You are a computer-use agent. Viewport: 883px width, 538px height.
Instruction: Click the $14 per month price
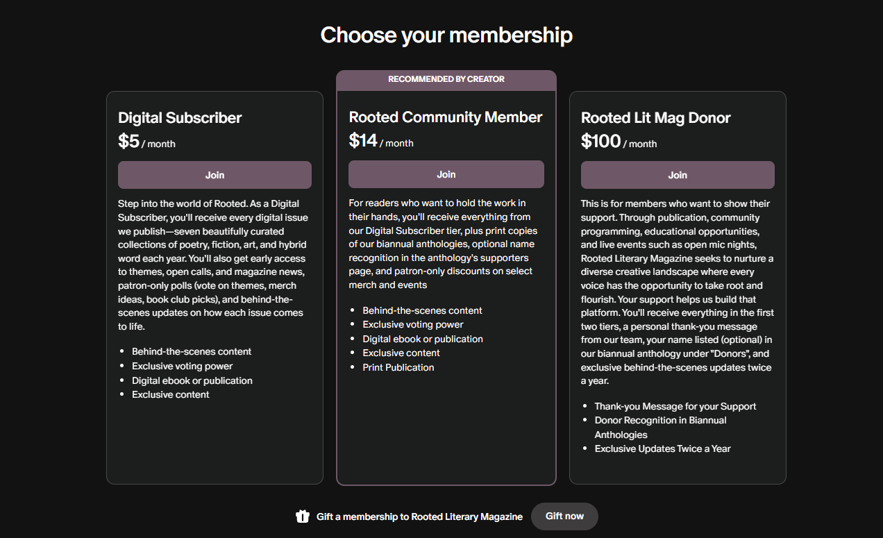(380, 141)
